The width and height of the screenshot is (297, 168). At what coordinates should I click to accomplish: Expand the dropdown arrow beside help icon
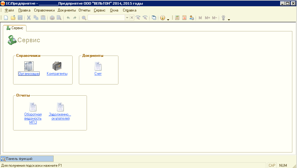(x=168, y=19)
